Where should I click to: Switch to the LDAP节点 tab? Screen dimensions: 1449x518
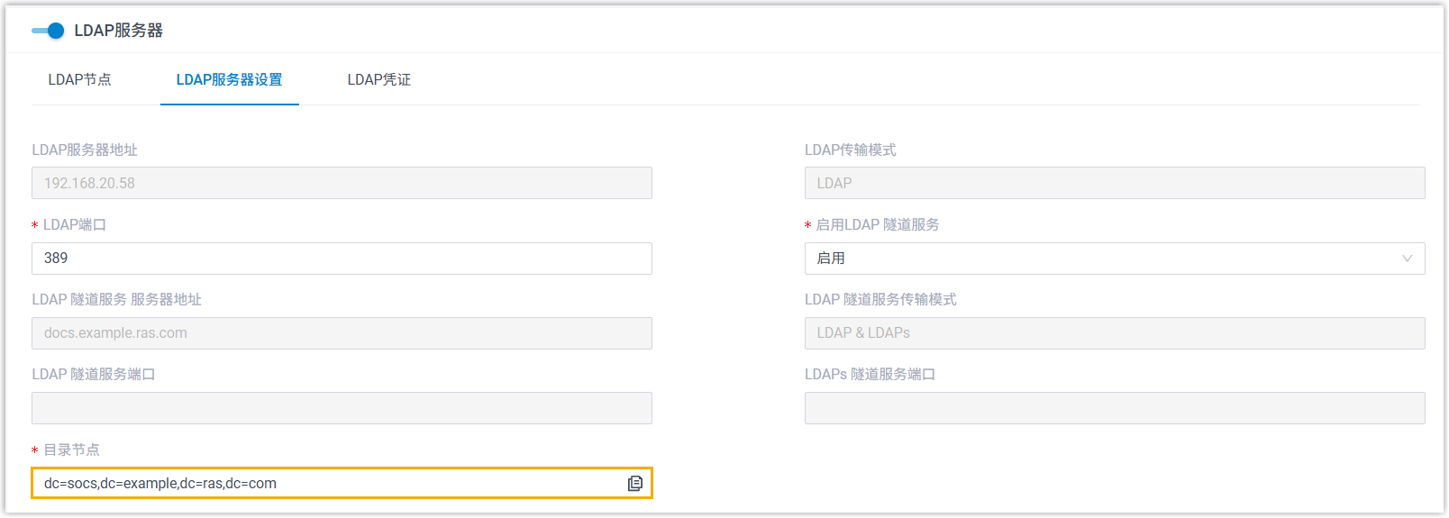pos(79,80)
